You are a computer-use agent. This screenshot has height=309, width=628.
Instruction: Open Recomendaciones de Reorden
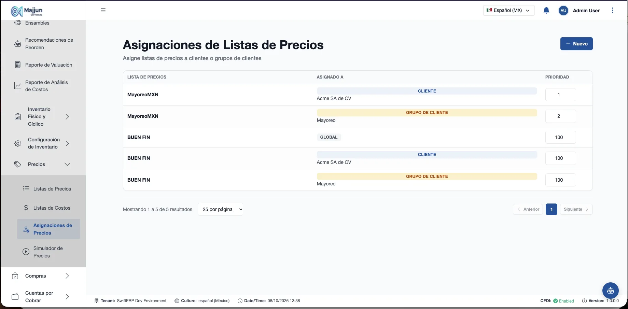coord(49,44)
